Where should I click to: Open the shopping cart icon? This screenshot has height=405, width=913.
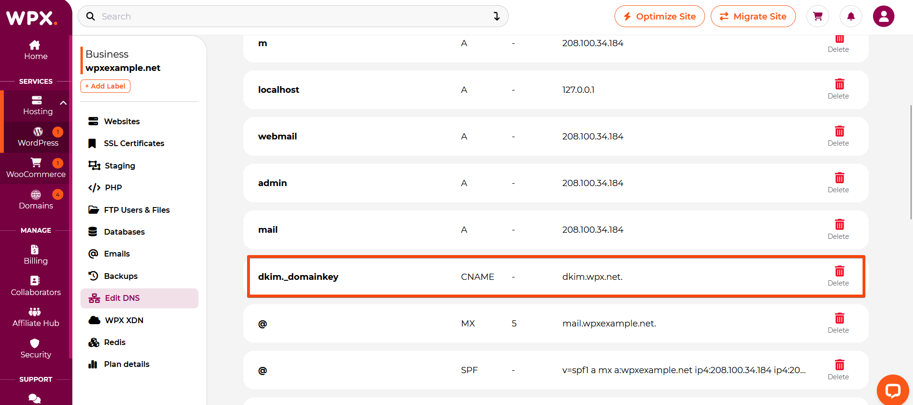pos(818,16)
